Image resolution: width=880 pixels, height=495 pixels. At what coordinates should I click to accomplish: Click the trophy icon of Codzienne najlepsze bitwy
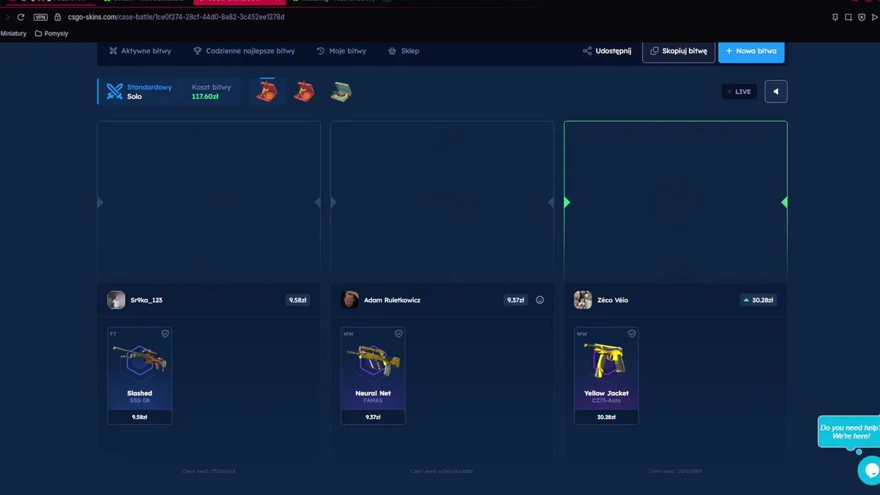click(197, 51)
